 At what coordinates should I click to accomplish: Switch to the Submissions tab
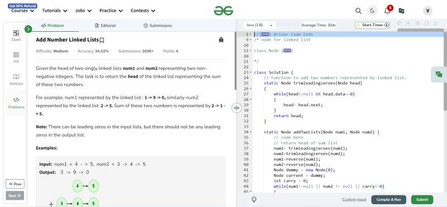(158, 26)
